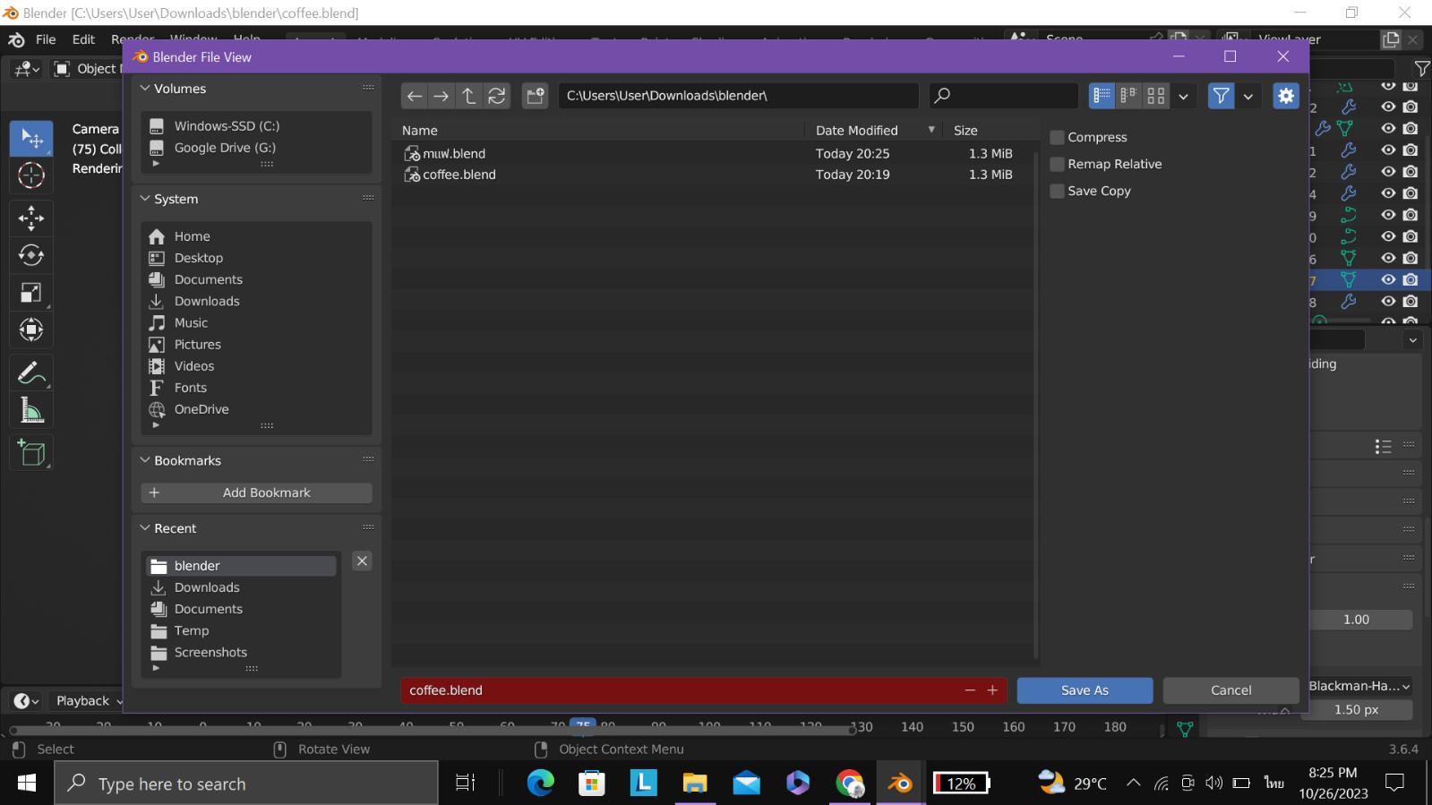Enable the Compress checkbox
Screen dimensions: 1432x805
click(1057, 137)
